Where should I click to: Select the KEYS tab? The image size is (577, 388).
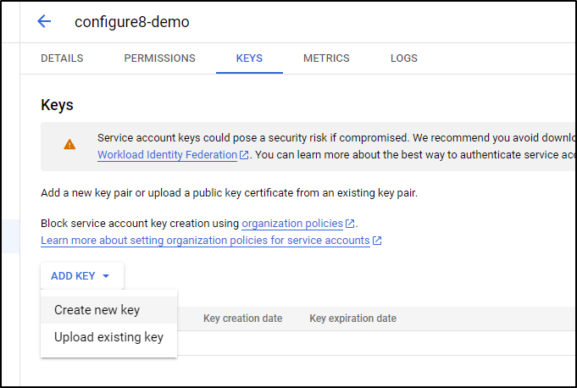[249, 58]
